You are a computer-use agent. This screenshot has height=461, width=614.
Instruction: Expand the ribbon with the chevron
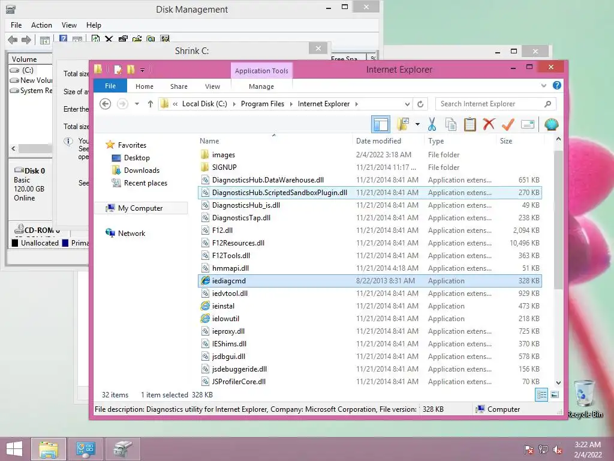[543, 85]
